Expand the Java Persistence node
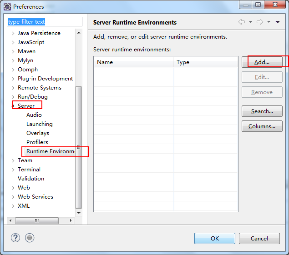This screenshot has height=255, width=289. pos(13,33)
